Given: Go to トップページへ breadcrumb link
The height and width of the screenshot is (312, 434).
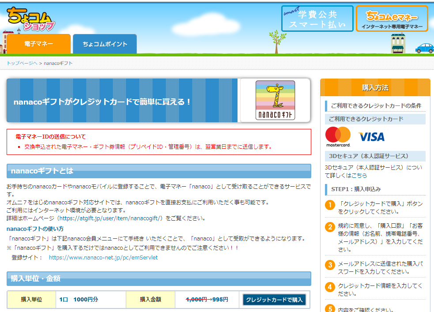Looking at the screenshot, I should click(x=22, y=63).
